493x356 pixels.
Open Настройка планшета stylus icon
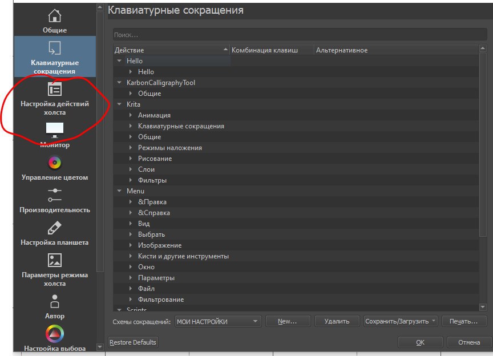click(55, 228)
